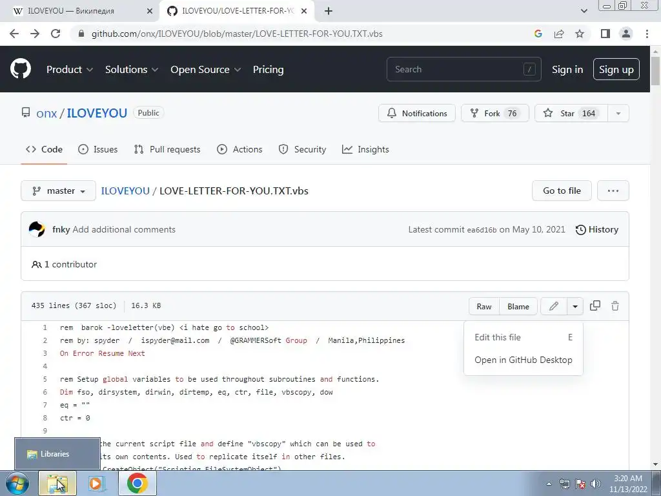Open the GitHub logo homepage
The image size is (661, 496).
click(x=21, y=68)
